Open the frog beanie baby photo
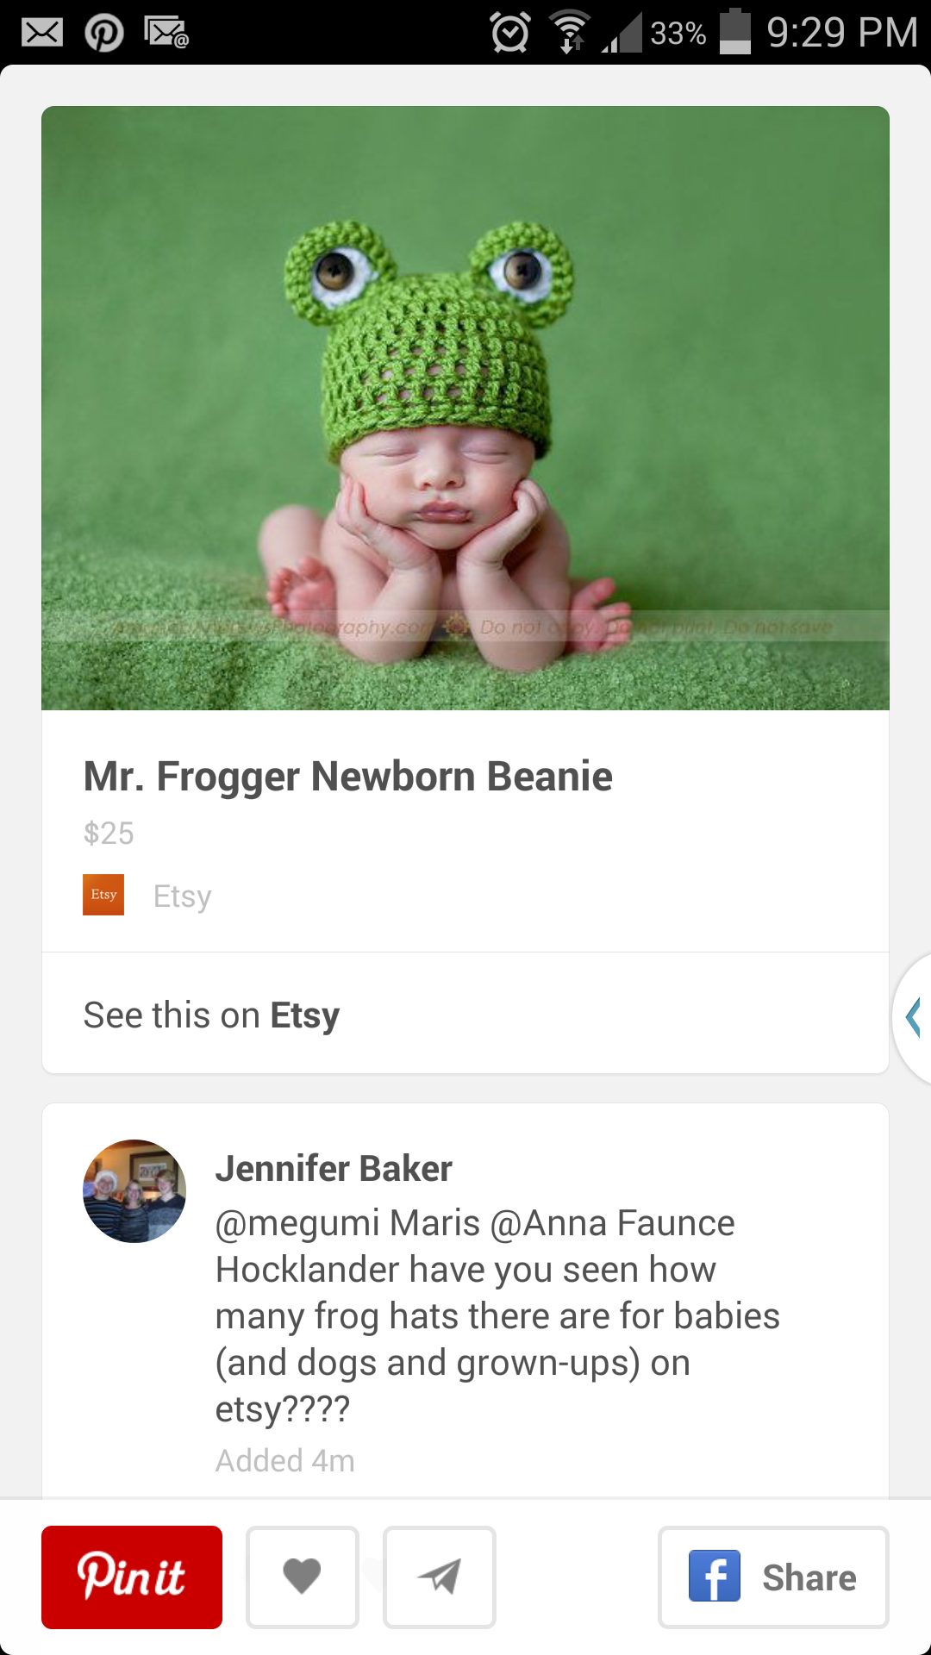 [x=465, y=408]
